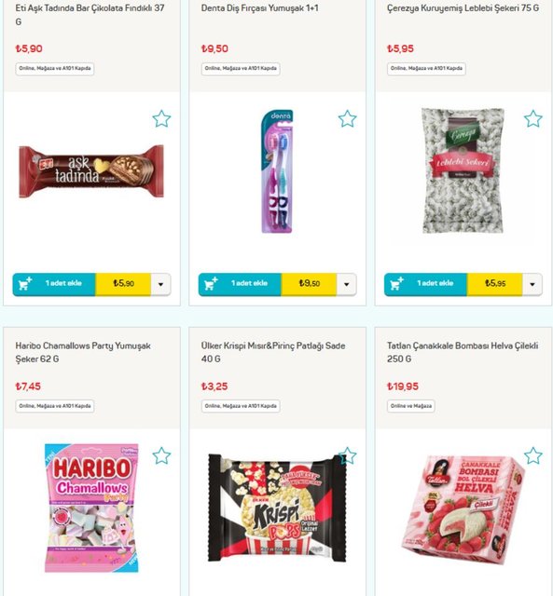Open the Krispi Pops package image

point(277,507)
